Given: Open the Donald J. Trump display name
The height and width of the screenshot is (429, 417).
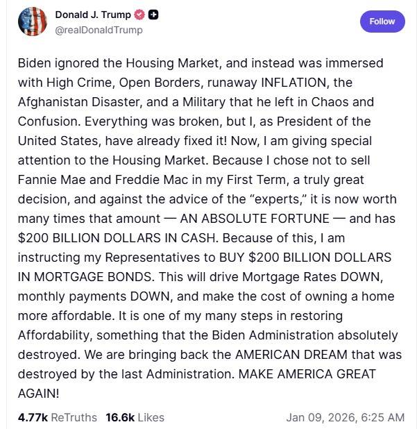Looking at the screenshot, I should [x=92, y=15].
